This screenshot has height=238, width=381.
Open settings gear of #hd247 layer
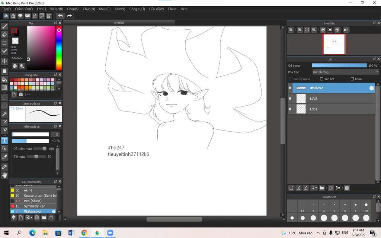[x=372, y=88]
